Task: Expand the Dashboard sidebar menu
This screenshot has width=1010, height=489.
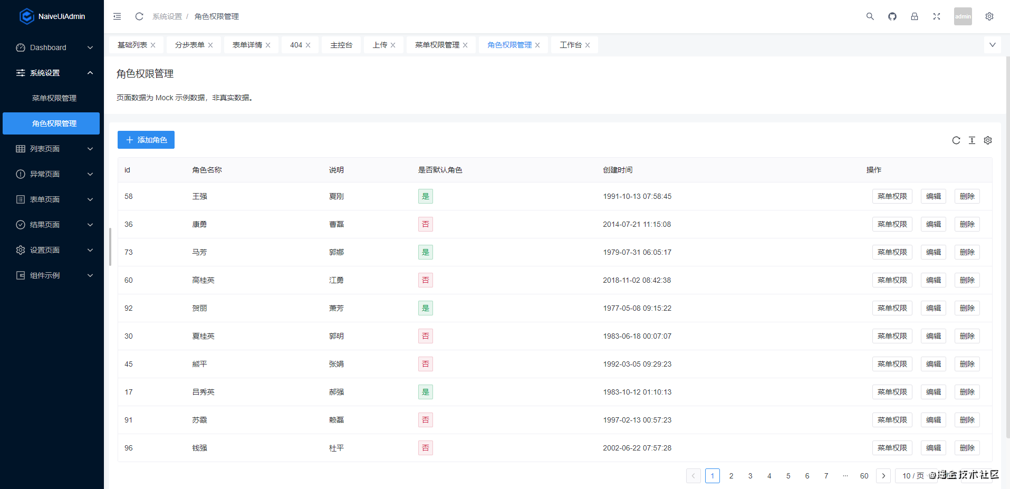Action: [x=52, y=47]
